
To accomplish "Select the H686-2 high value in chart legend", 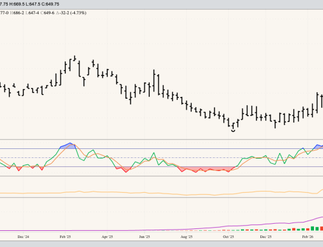I will click(17, 13).
